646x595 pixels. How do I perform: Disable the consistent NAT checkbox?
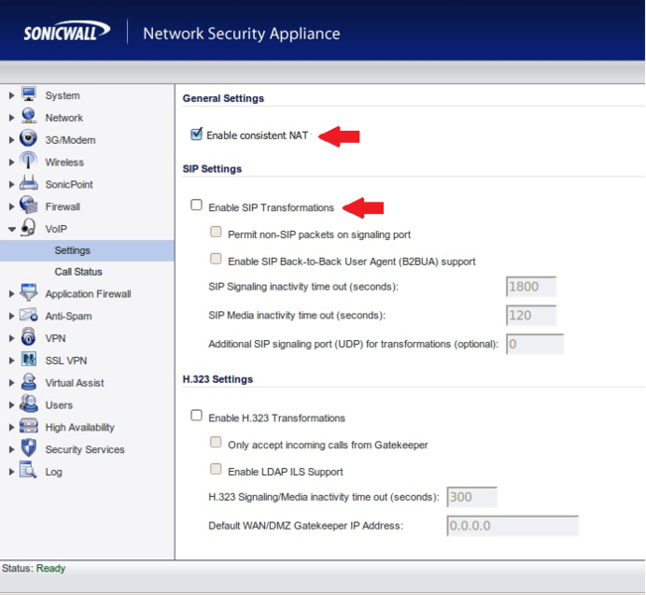[196, 134]
